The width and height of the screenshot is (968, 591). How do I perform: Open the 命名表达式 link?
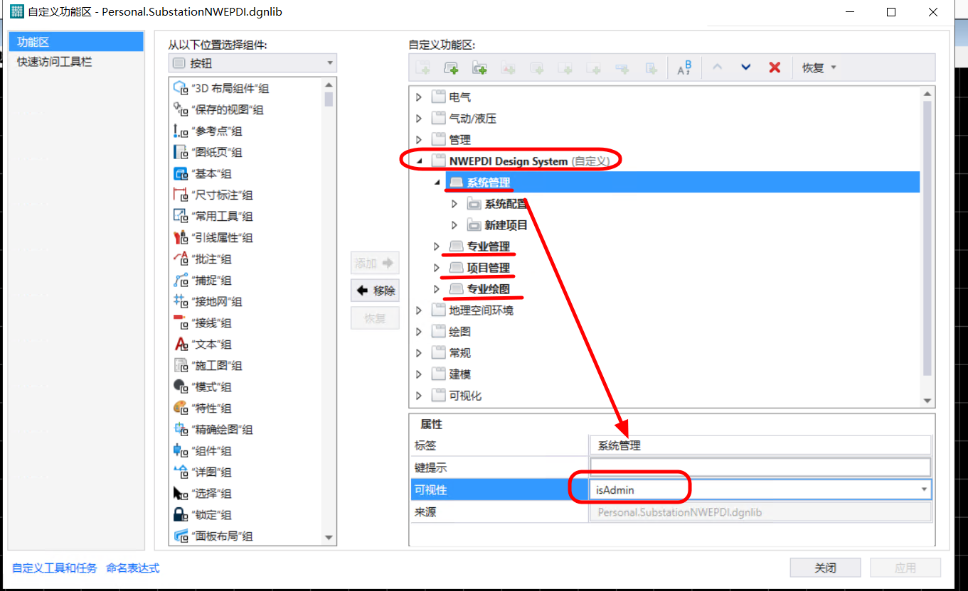pos(133,568)
